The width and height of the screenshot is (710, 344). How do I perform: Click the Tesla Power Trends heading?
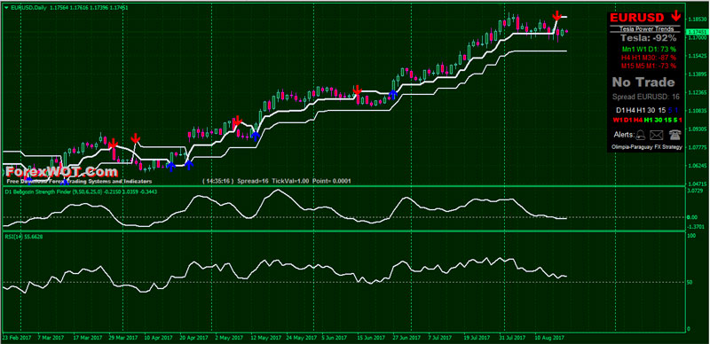point(646,28)
